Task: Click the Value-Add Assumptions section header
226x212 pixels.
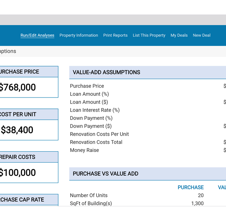Action: [106, 72]
